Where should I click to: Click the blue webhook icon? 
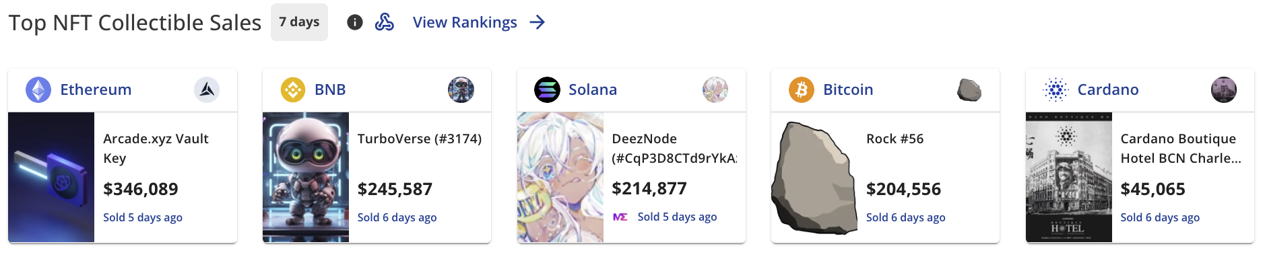(x=385, y=22)
